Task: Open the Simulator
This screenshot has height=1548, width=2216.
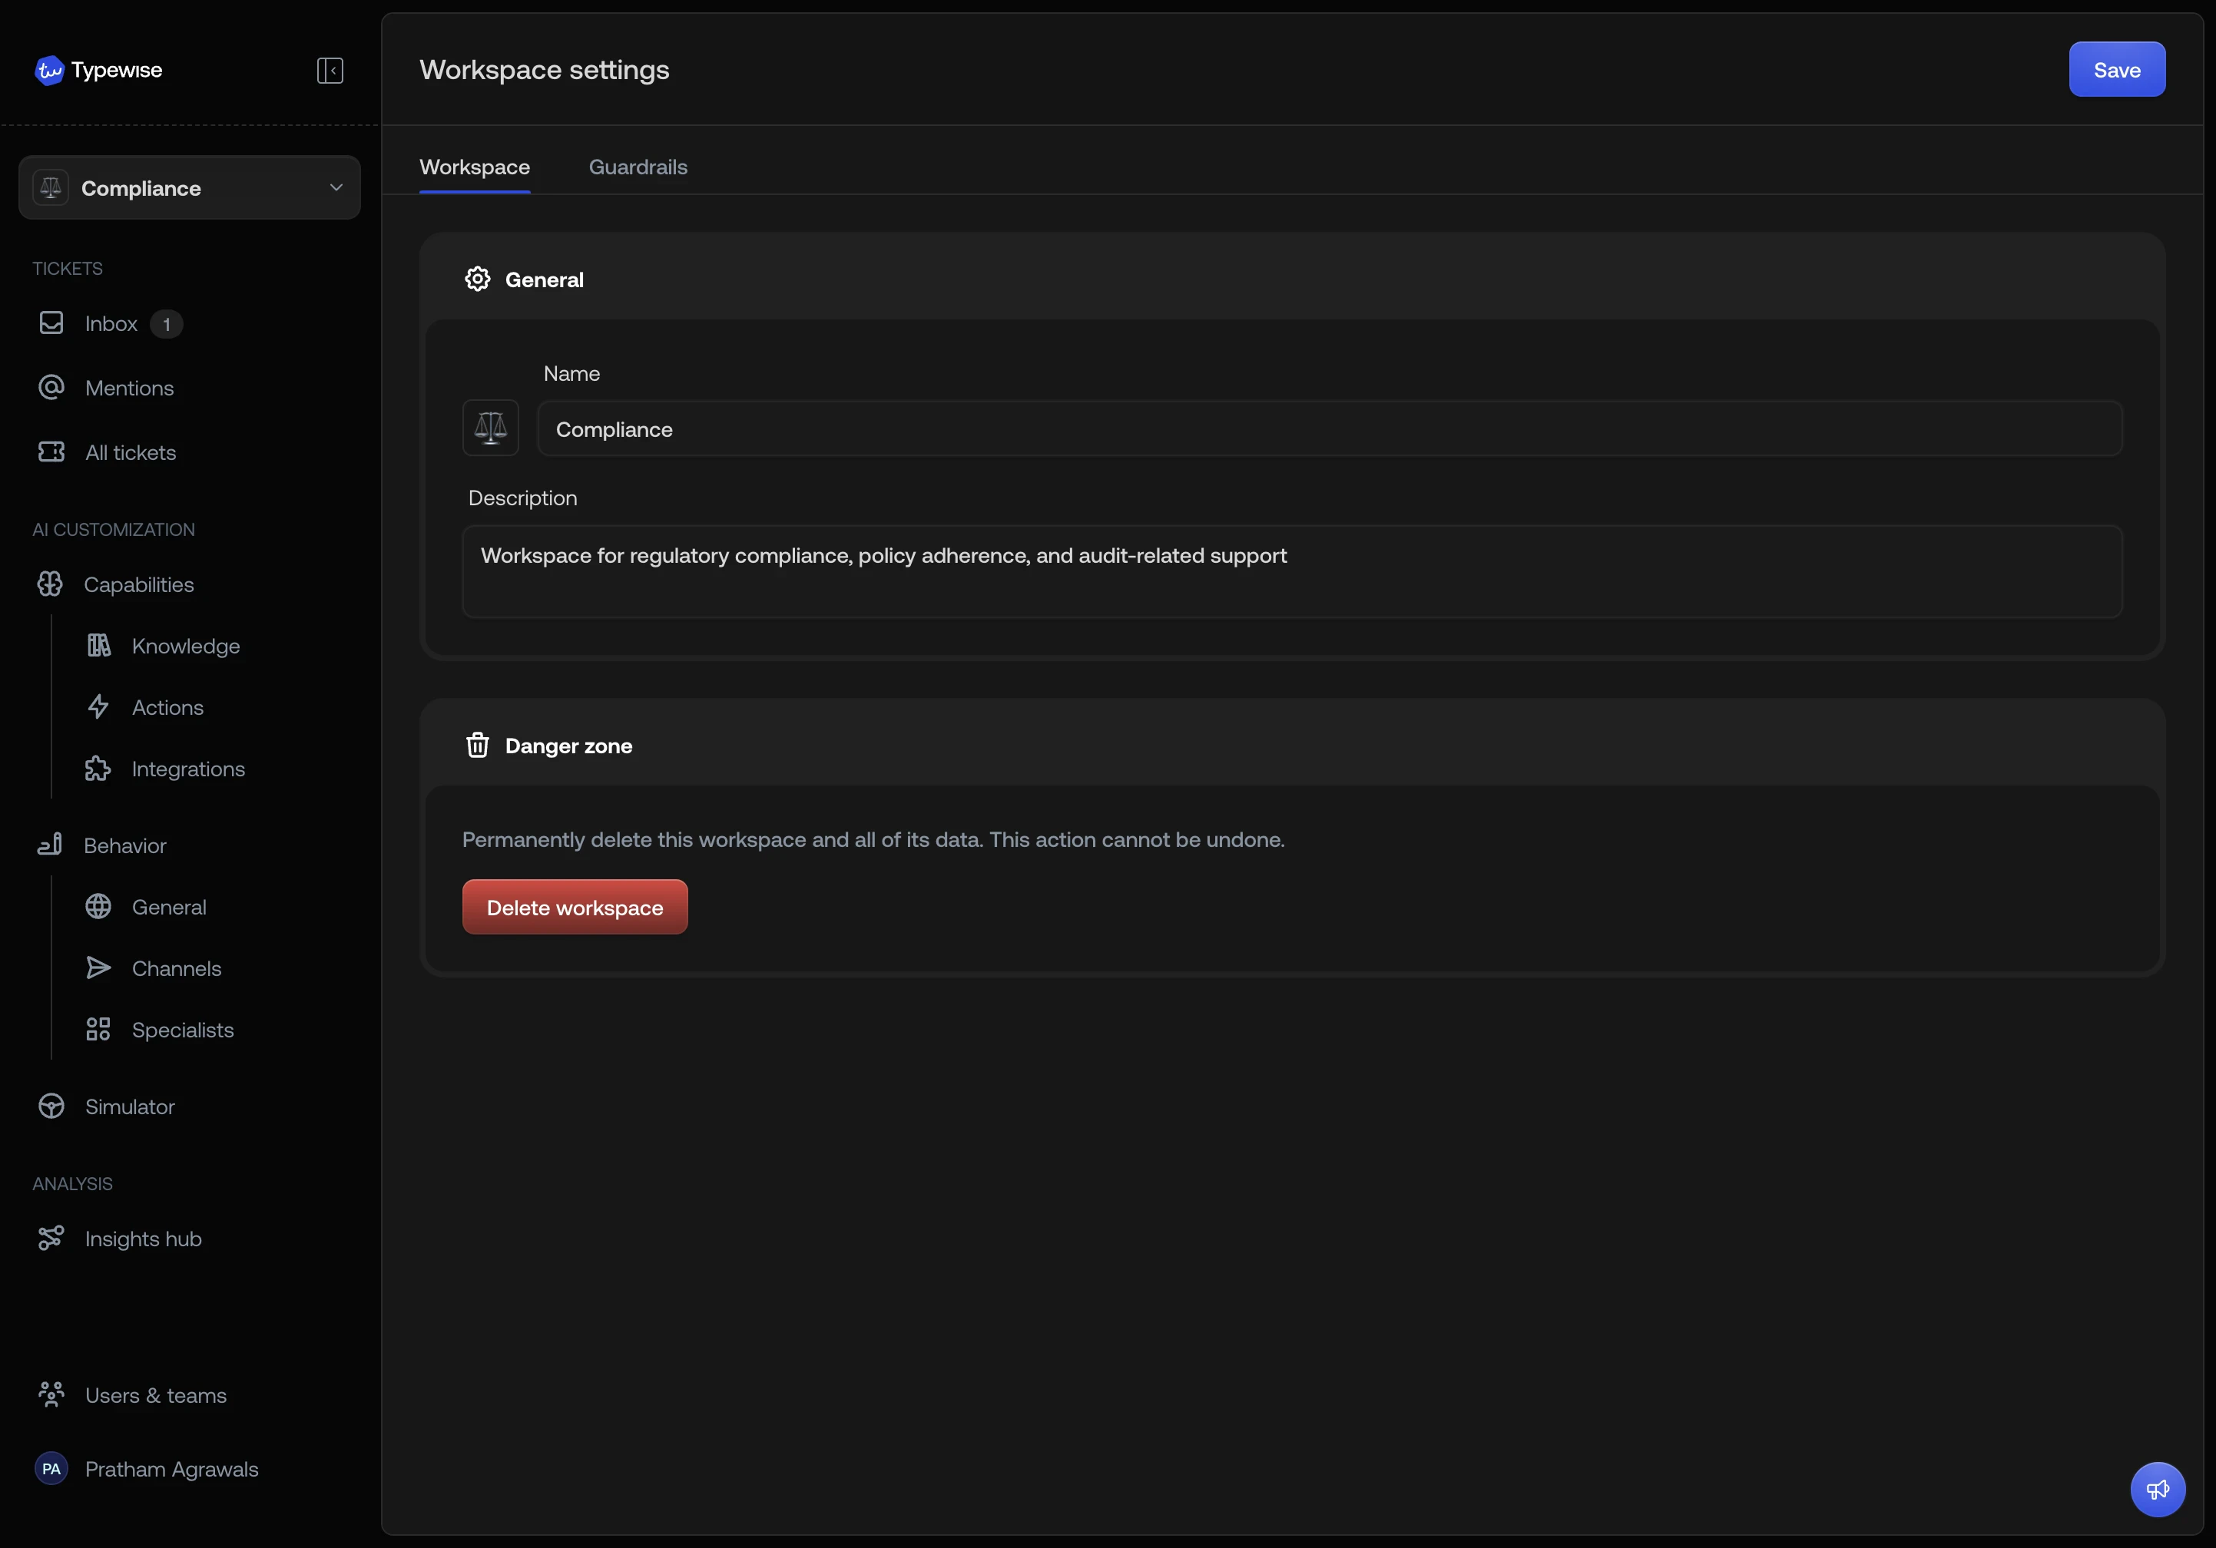Action: [128, 1106]
